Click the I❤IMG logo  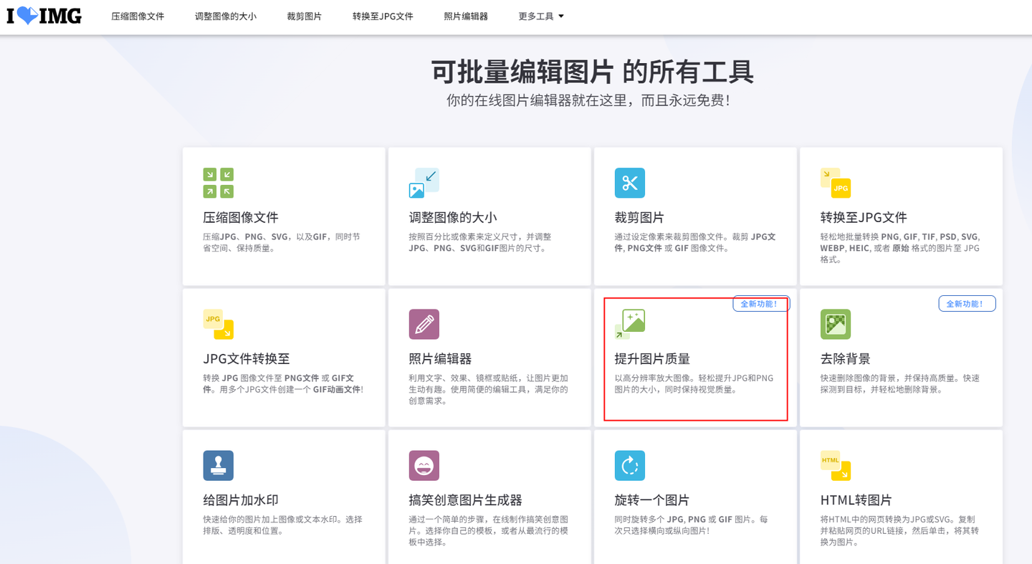(44, 16)
